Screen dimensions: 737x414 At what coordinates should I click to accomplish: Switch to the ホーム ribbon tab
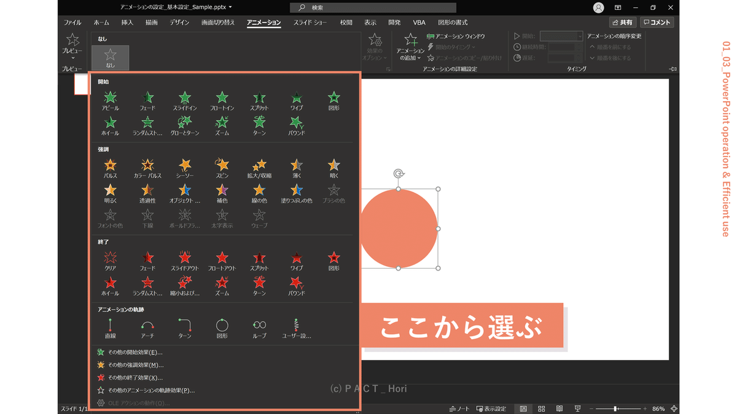click(x=101, y=23)
